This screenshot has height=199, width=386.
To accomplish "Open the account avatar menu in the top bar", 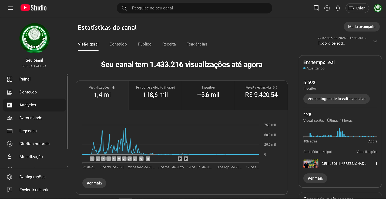I will tap(378, 8).
